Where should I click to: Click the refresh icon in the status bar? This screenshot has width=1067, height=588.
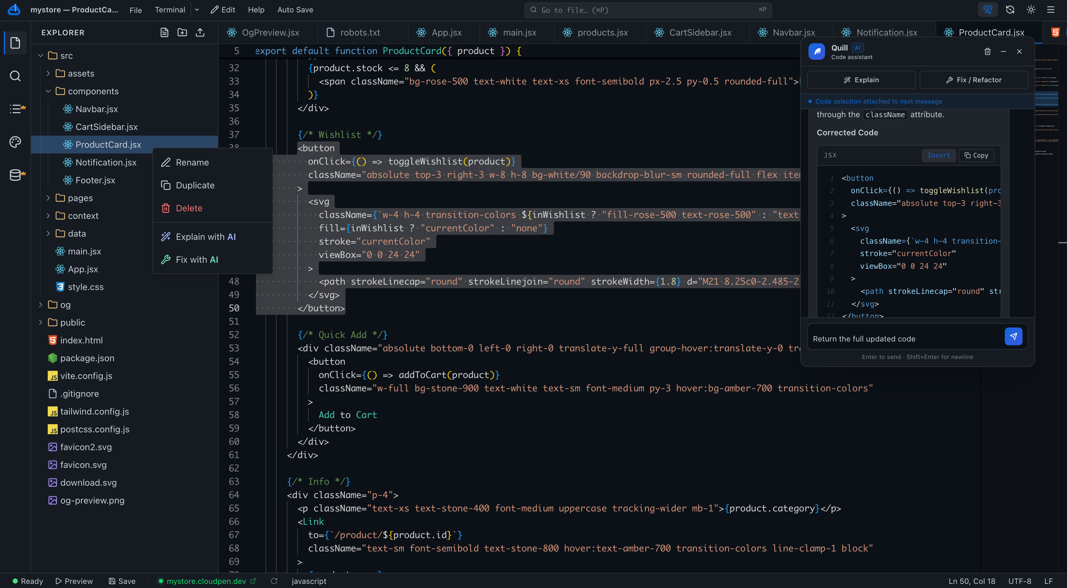click(x=274, y=581)
